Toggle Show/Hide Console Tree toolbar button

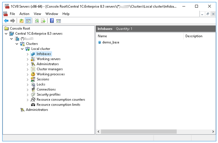click(x=28, y=21)
